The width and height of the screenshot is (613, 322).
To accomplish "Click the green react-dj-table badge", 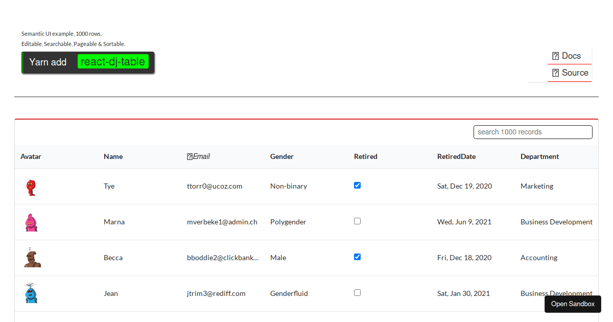I will [113, 61].
